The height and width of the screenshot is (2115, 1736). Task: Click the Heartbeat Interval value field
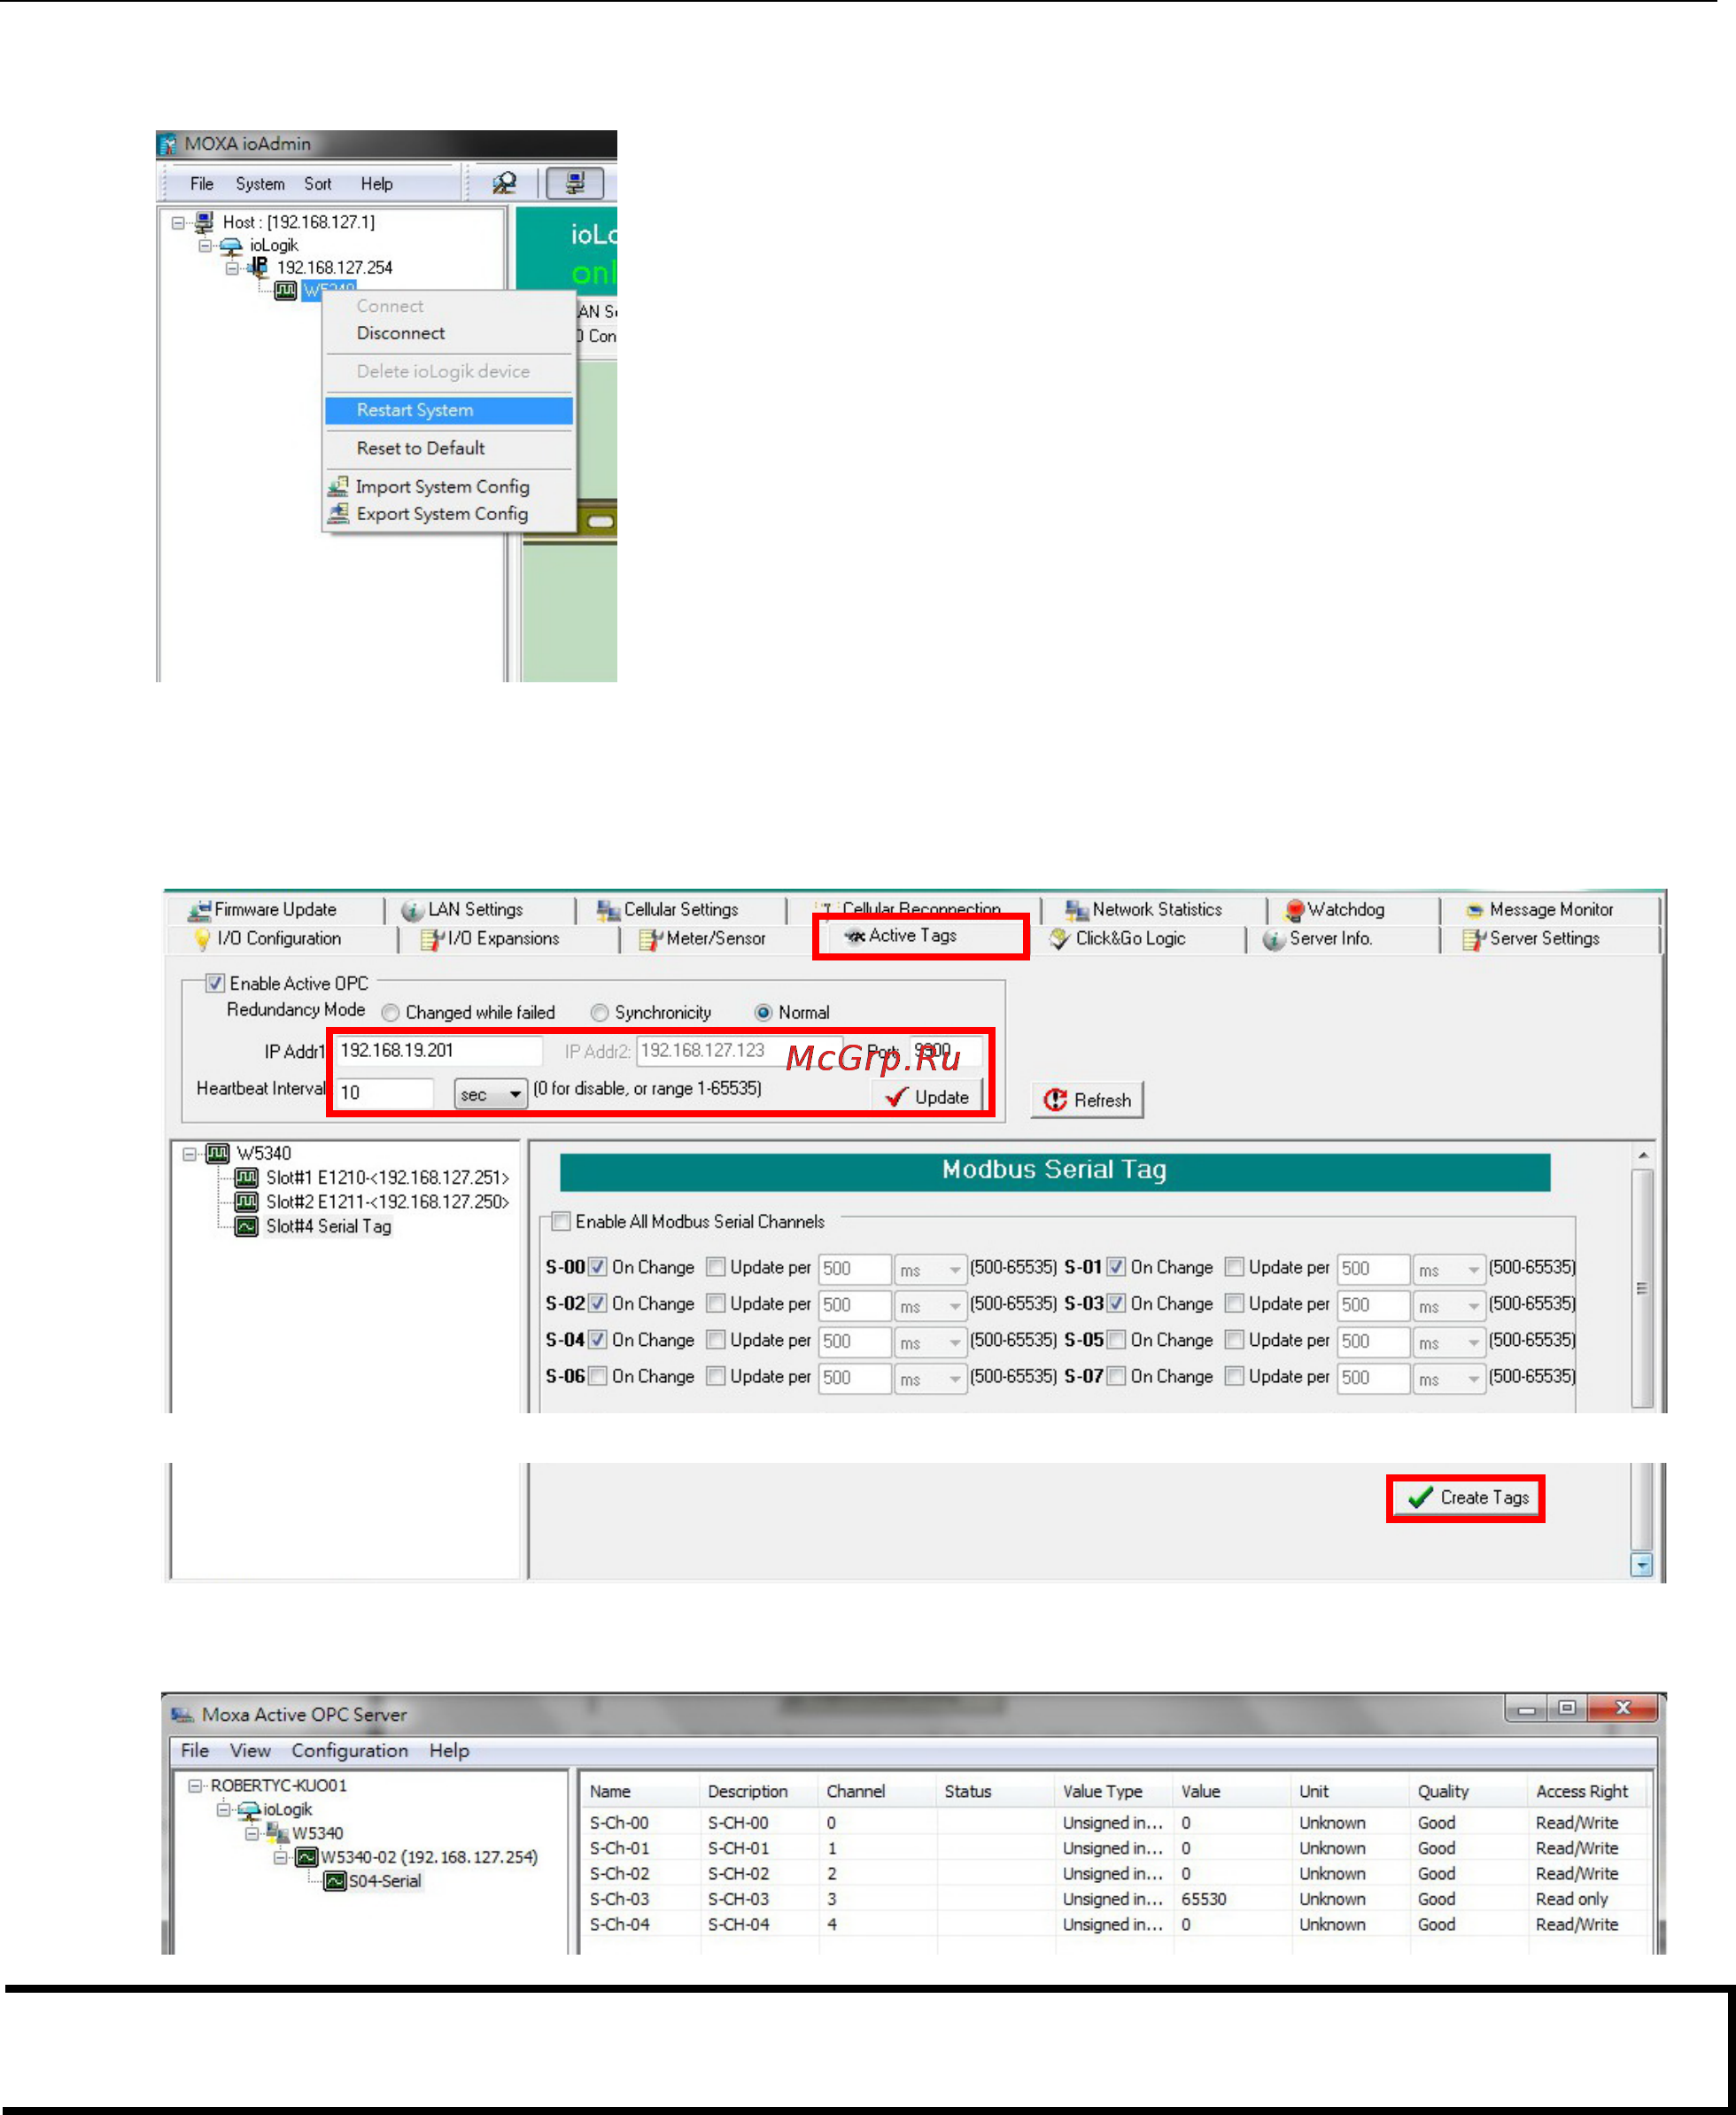pyautogui.click(x=384, y=1092)
